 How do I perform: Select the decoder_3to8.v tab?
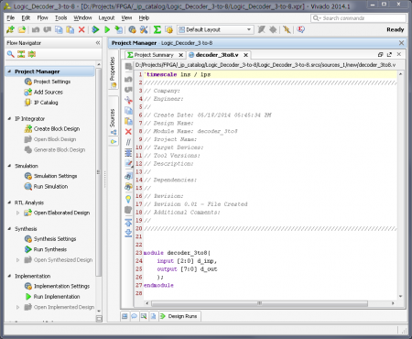click(217, 55)
